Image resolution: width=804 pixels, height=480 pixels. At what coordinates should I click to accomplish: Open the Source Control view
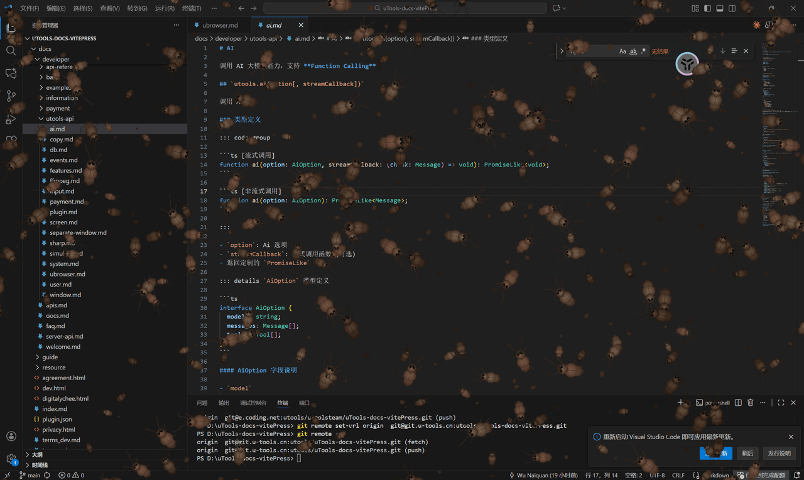pyautogui.click(x=11, y=95)
